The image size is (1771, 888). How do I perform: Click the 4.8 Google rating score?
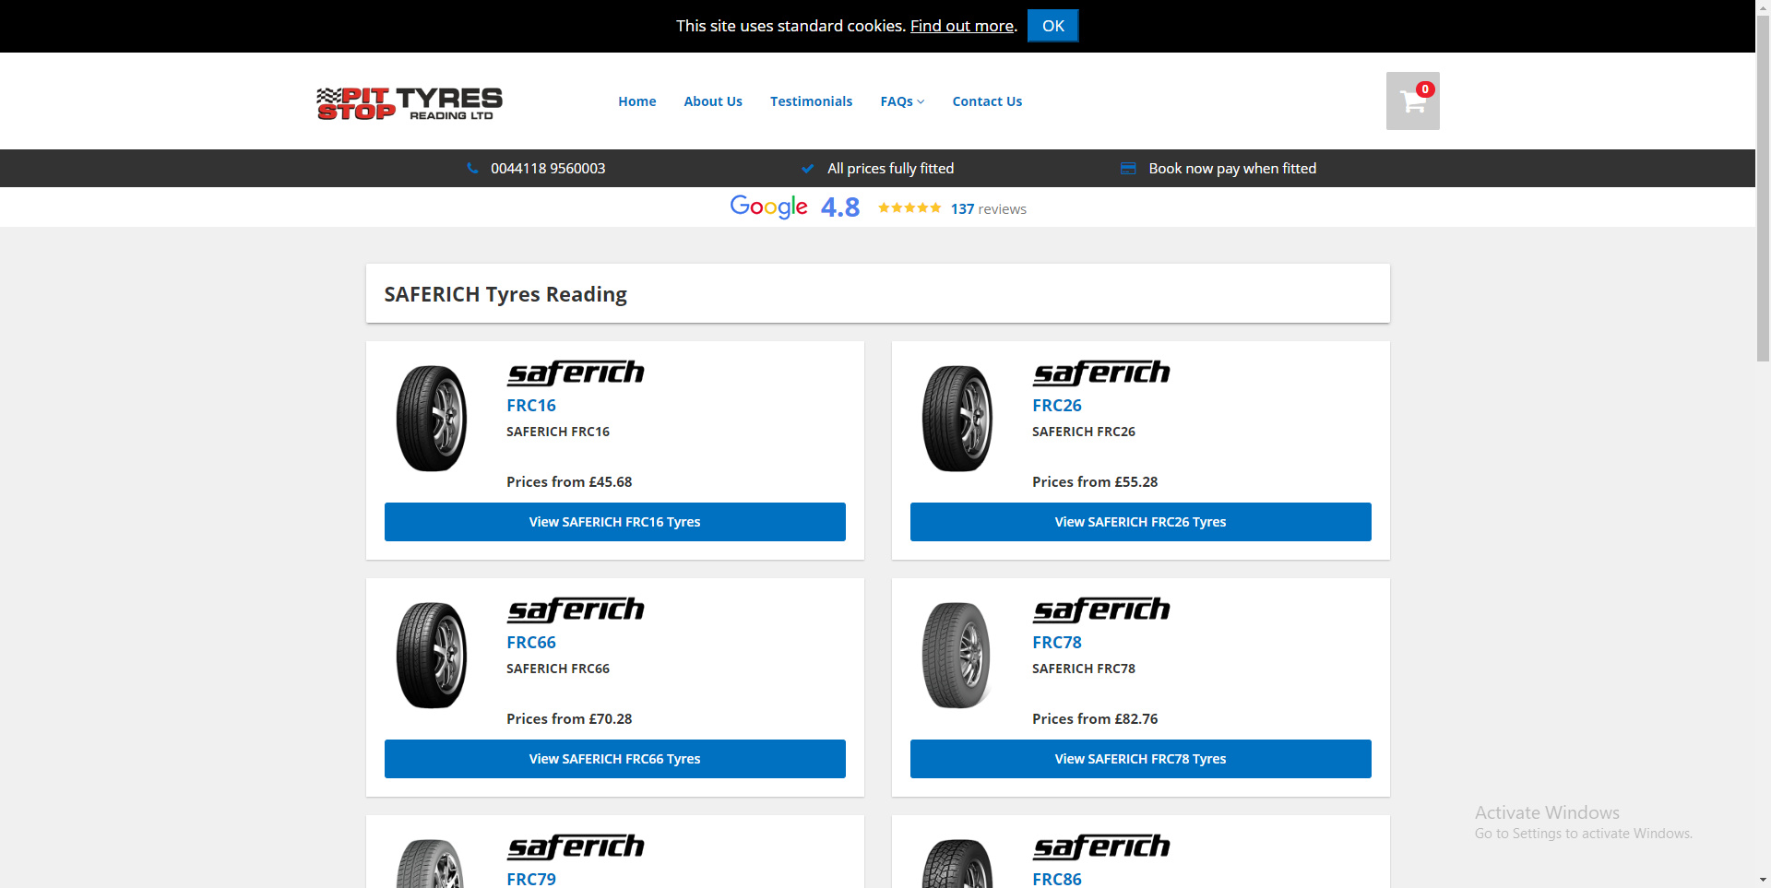(840, 207)
